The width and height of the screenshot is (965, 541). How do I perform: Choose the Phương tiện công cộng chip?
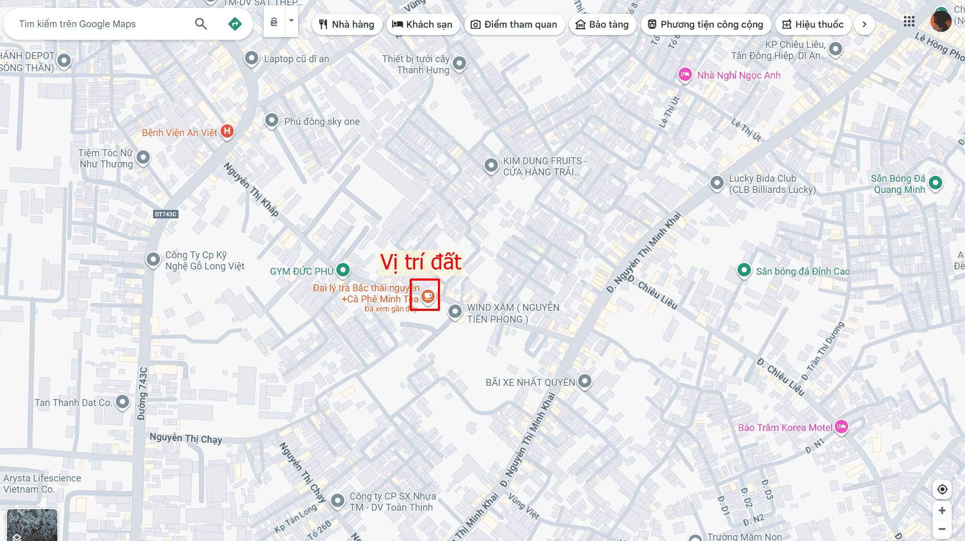[706, 24]
